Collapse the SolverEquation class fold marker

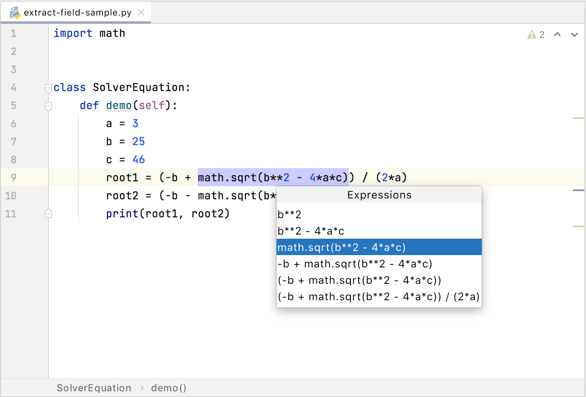[48, 87]
